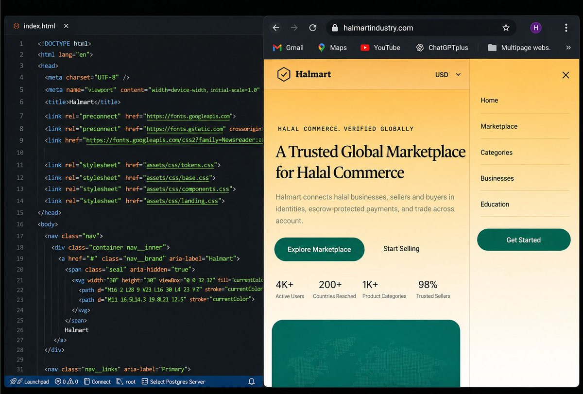Open the warnings count in status bar
Image resolution: width=583 pixels, height=394 pixels.
[73, 382]
